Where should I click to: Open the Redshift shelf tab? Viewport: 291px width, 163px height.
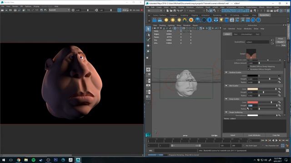click(x=265, y=15)
